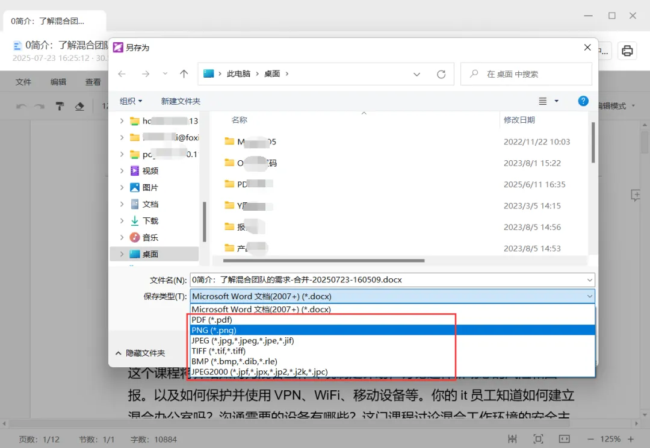
Task: Click plus to increase the 125% zoom
Action: click(x=632, y=439)
